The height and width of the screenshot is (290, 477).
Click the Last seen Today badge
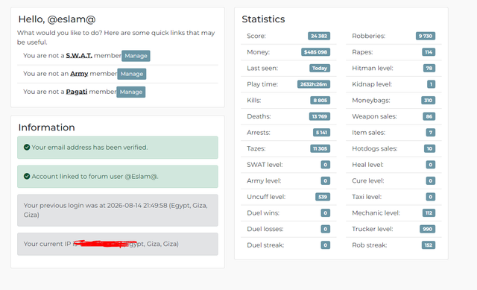pos(320,68)
